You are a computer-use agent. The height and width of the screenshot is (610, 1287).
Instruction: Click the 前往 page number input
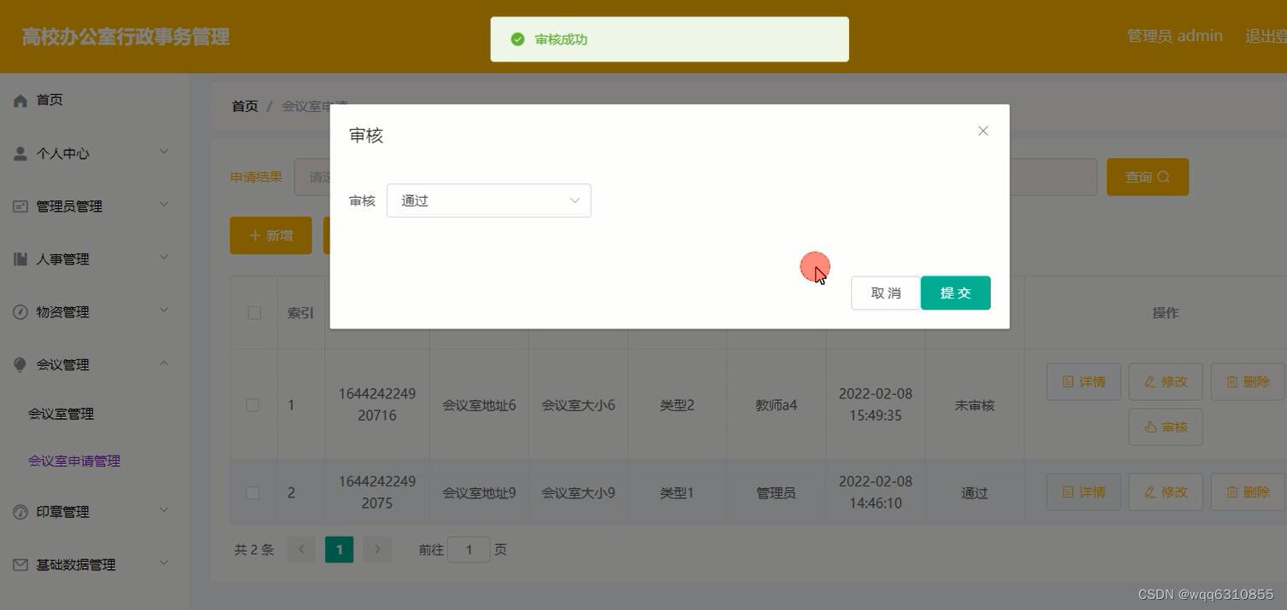(x=469, y=549)
